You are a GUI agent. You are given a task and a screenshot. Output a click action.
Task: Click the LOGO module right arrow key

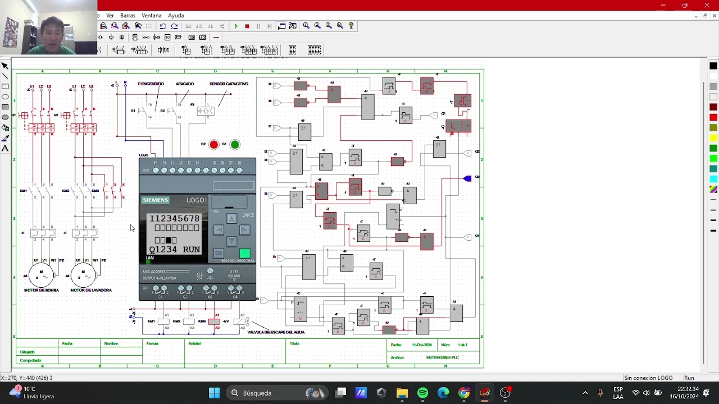pyautogui.click(x=244, y=229)
